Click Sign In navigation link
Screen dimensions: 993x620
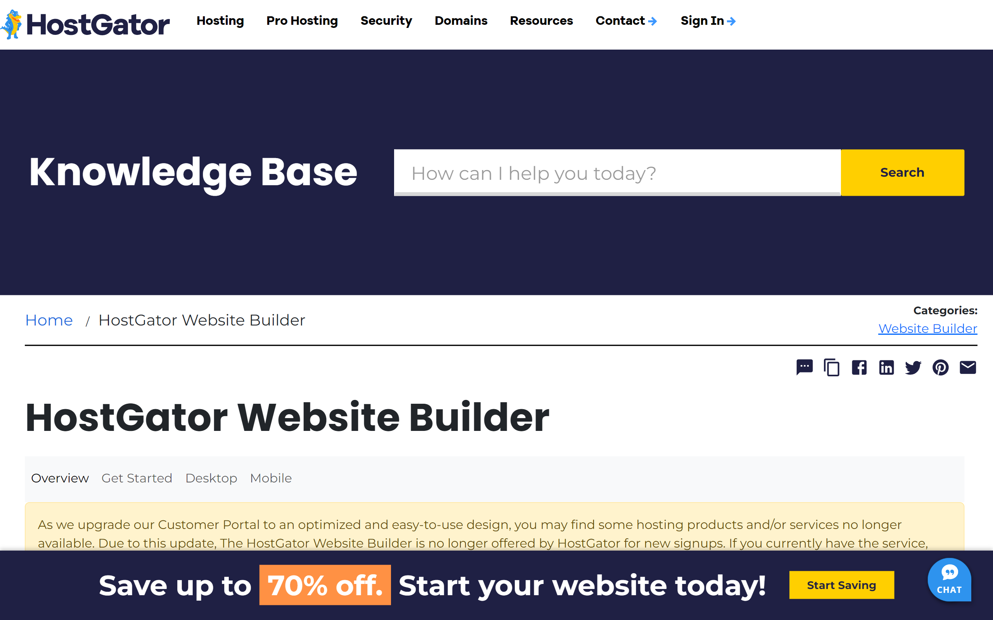pos(708,20)
